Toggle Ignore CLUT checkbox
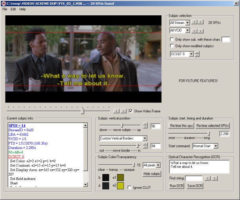The width and height of the screenshot is (240, 200). 129,187
